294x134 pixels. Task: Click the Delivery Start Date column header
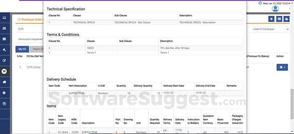pyautogui.click(x=174, y=86)
